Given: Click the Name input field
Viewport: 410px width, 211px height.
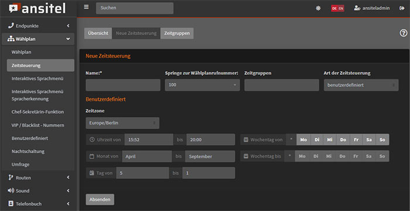Looking at the screenshot, I should click(123, 85).
